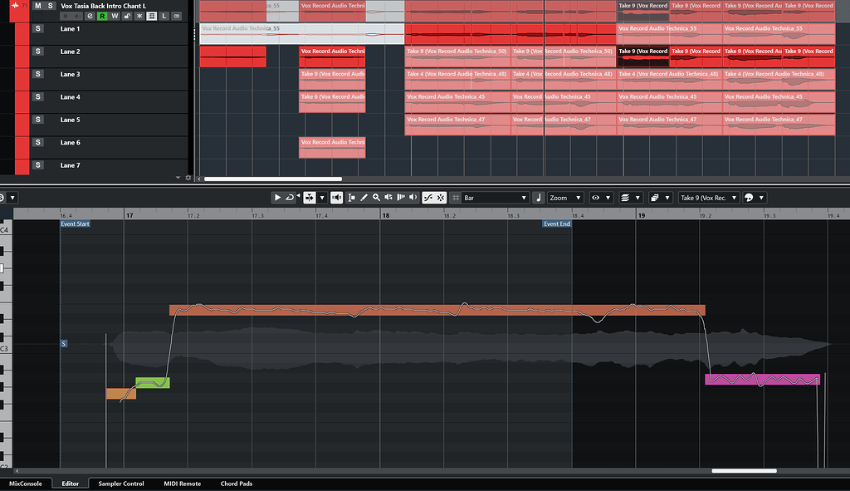Select the Draw tool in the editor toolbar
Image resolution: width=850 pixels, height=491 pixels.
pyautogui.click(x=364, y=198)
